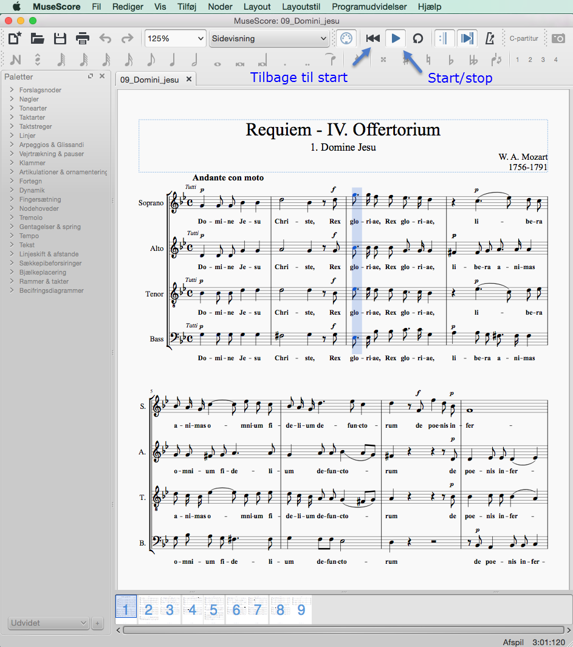Open the Rediger menu
573x647 pixels.
[x=128, y=7]
